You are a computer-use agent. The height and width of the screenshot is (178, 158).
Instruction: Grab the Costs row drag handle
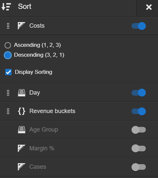[x=8, y=26]
